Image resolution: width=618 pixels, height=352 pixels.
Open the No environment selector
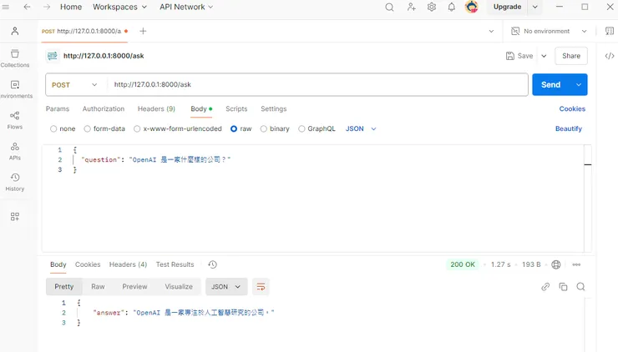click(x=549, y=31)
